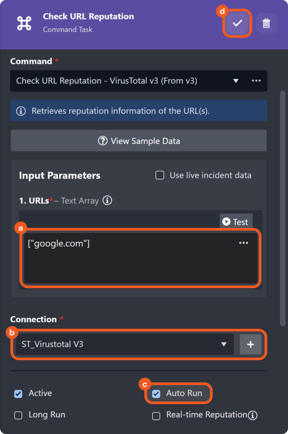Image resolution: width=288 pixels, height=434 pixels.
Task: Add a new connection with plus icon
Action: (x=250, y=344)
